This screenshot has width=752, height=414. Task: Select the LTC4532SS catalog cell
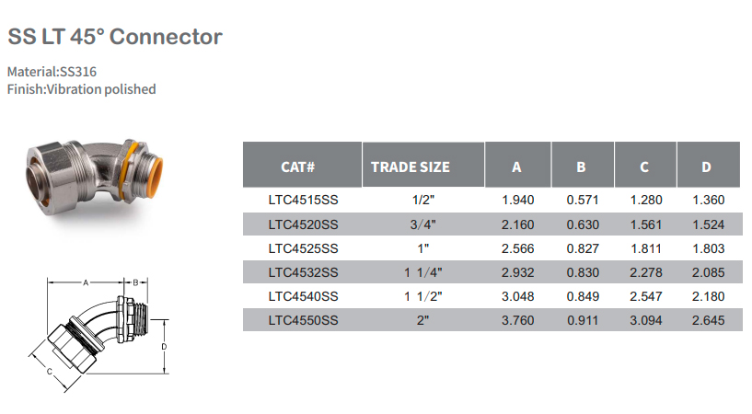(x=303, y=272)
